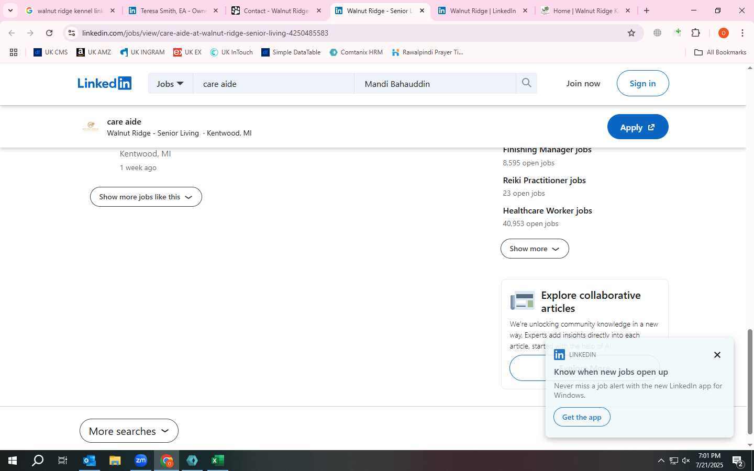Click Walnut Ridge company logo thumbnail
This screenshot has width=754, height=471.
91,127
